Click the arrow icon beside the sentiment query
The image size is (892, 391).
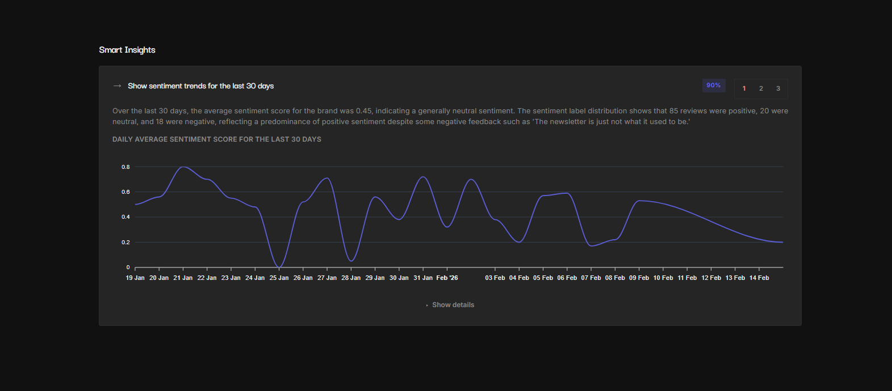[118, 86]
